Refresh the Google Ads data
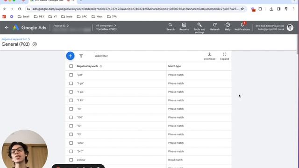This screenshot has height=168, width=299. (215, 27)
